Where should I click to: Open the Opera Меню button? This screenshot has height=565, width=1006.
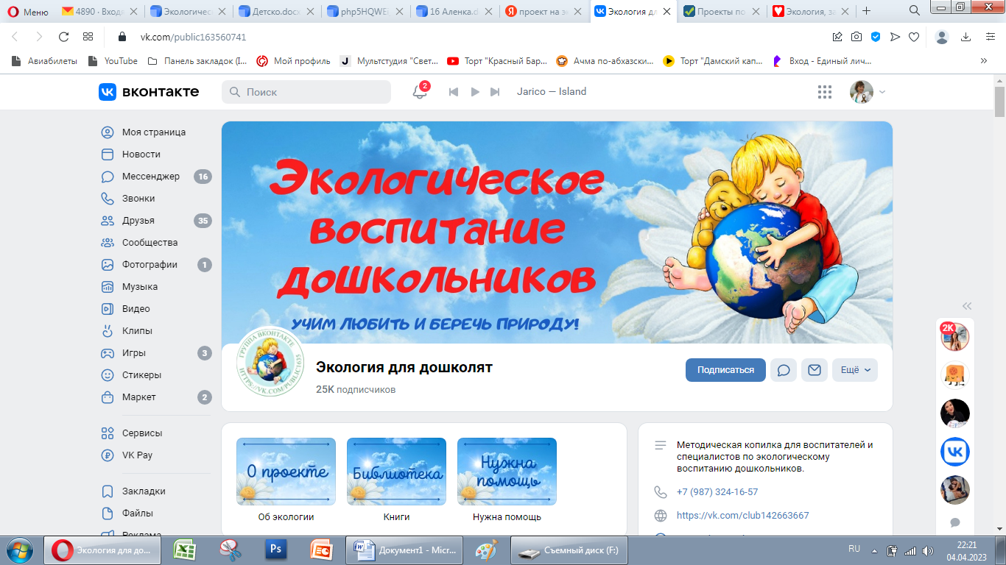pyautogui.click(x=28, y=11)
